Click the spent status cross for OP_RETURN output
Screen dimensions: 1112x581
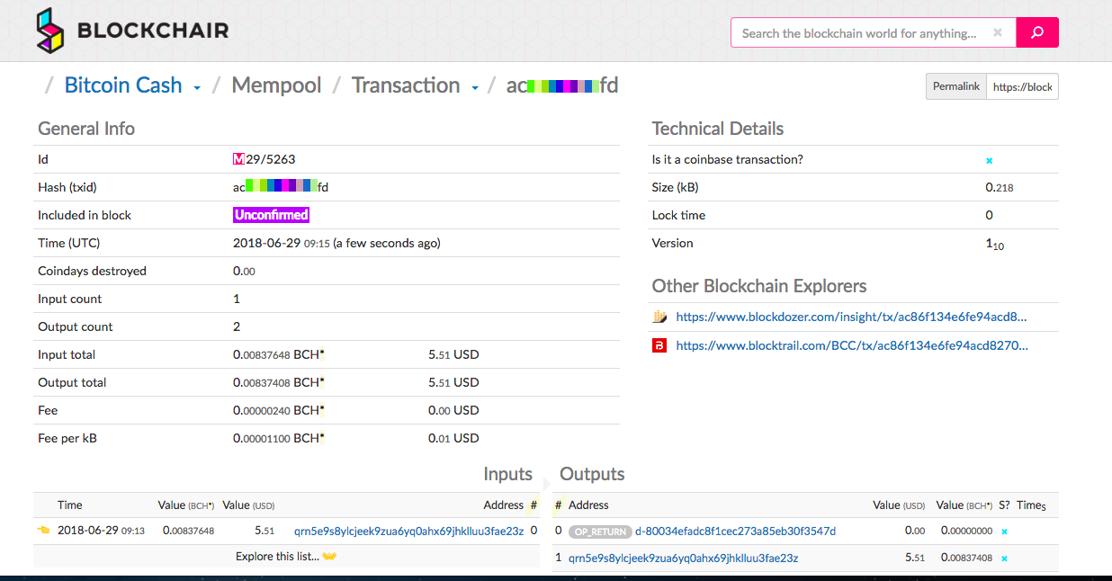tap(1005, 532)
